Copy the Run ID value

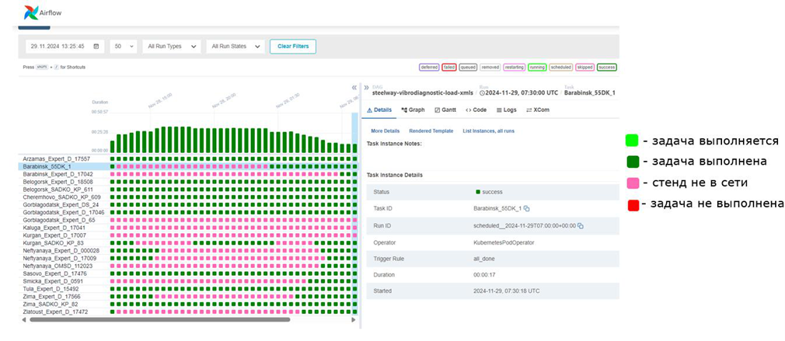point(580,225)
